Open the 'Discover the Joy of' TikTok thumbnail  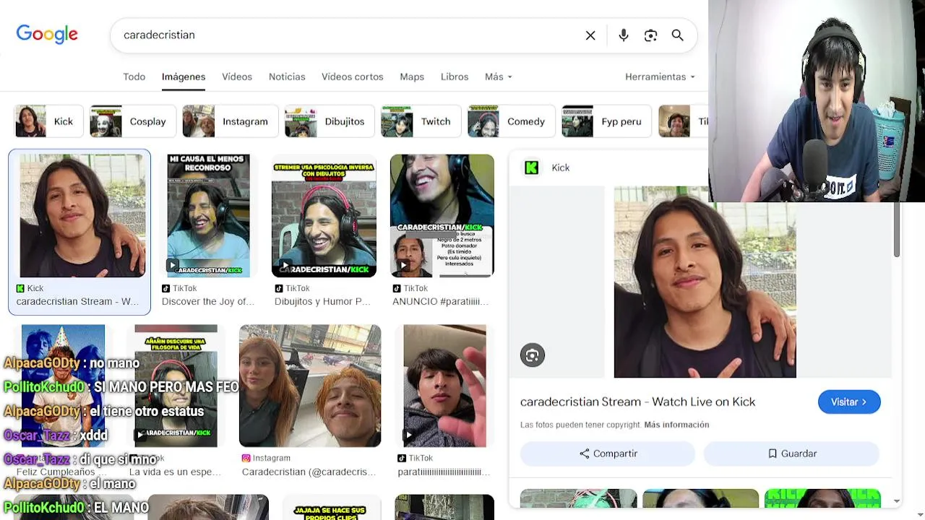(208, 215)
